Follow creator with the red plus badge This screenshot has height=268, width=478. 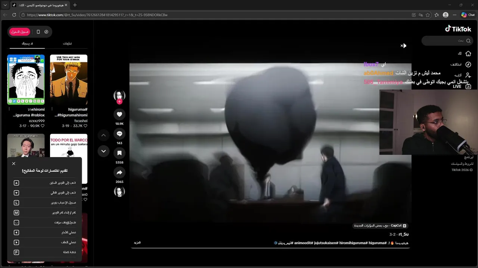(119, 102)
